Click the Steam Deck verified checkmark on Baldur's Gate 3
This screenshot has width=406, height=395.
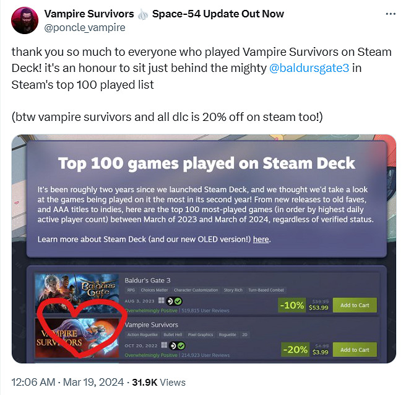[x=178, y=301]
